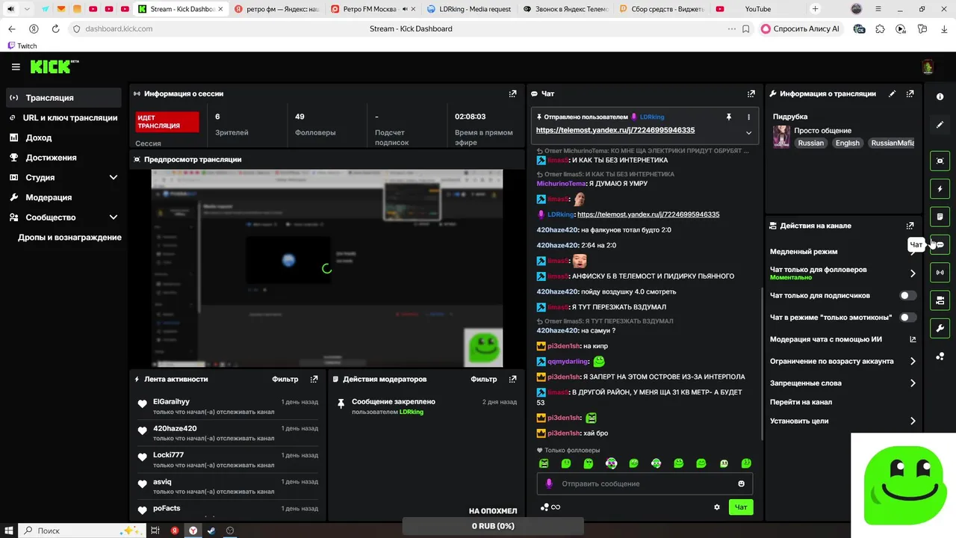Click the English stream tag
Image resolution: width=956 pixels, height=538 pixels.
(x=847, y=143)
